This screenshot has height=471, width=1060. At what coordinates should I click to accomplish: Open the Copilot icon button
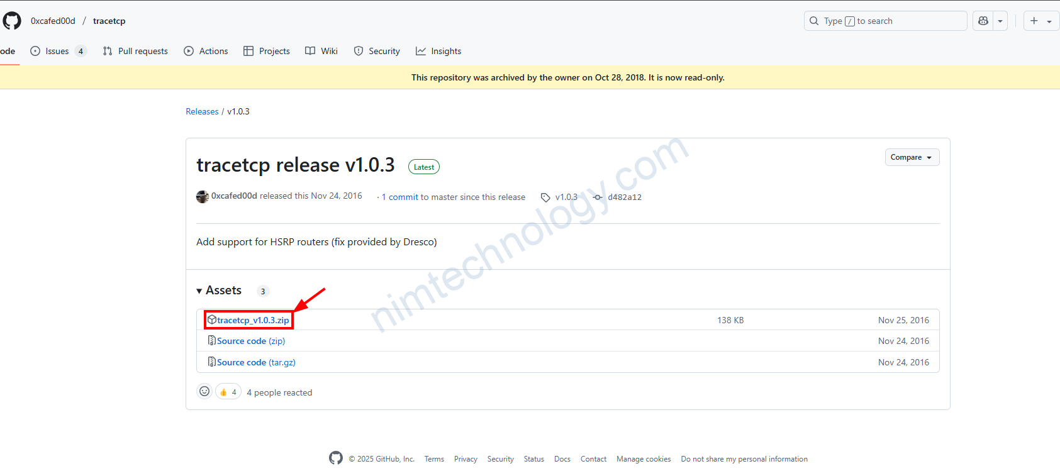(x=983, y=21)
